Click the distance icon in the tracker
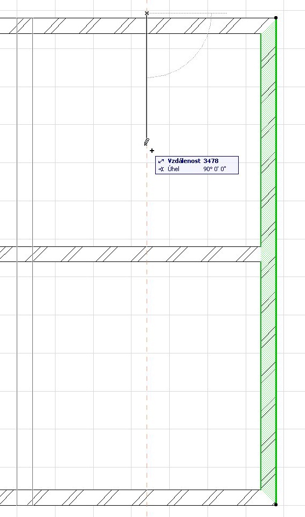305x517 pixels. point(161,161)
